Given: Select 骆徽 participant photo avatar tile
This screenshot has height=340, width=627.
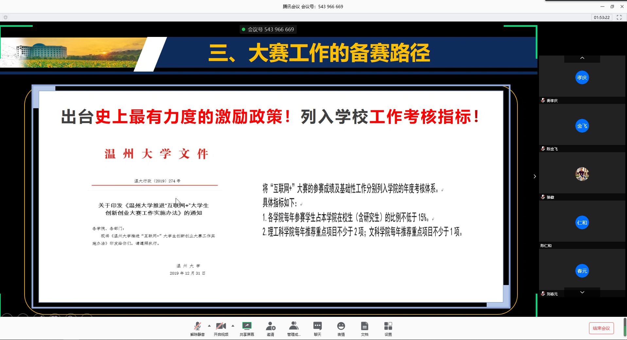Looking at the screenshot, I should (x=582, y=174).
